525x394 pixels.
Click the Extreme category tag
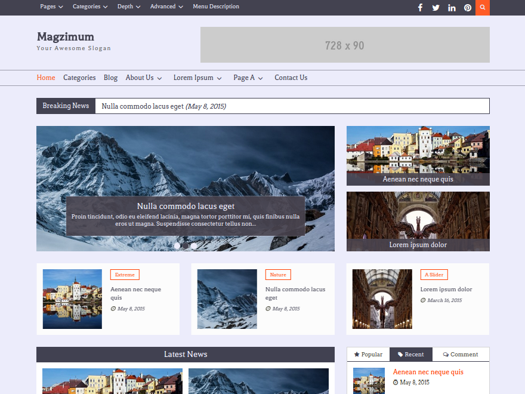point(125,275)
